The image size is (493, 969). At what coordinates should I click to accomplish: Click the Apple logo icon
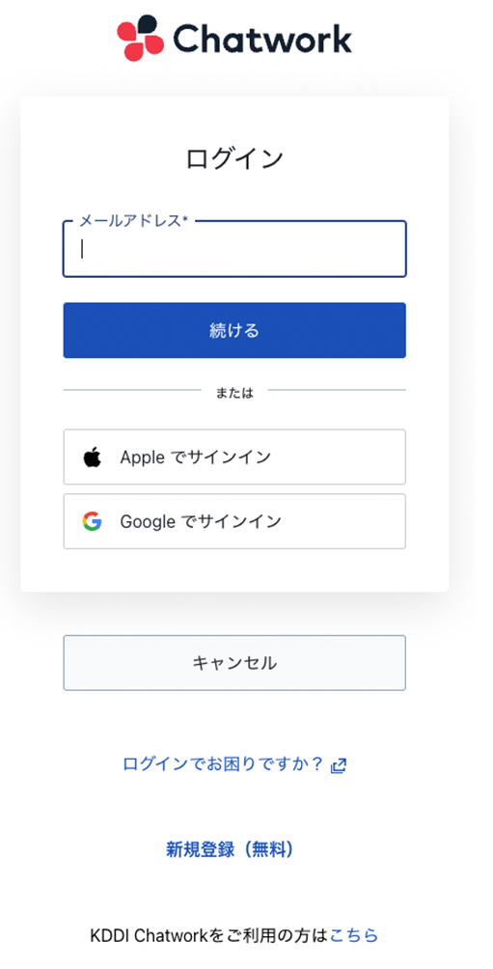(x=92, y=457)
